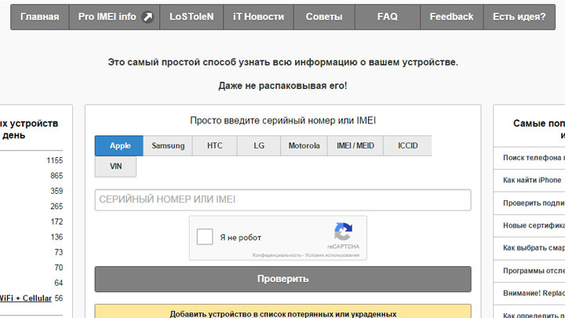Click Просто введите серийный номер heading
Image resolution: width=565 pixels, height=318 pixels.
(282, 120)
